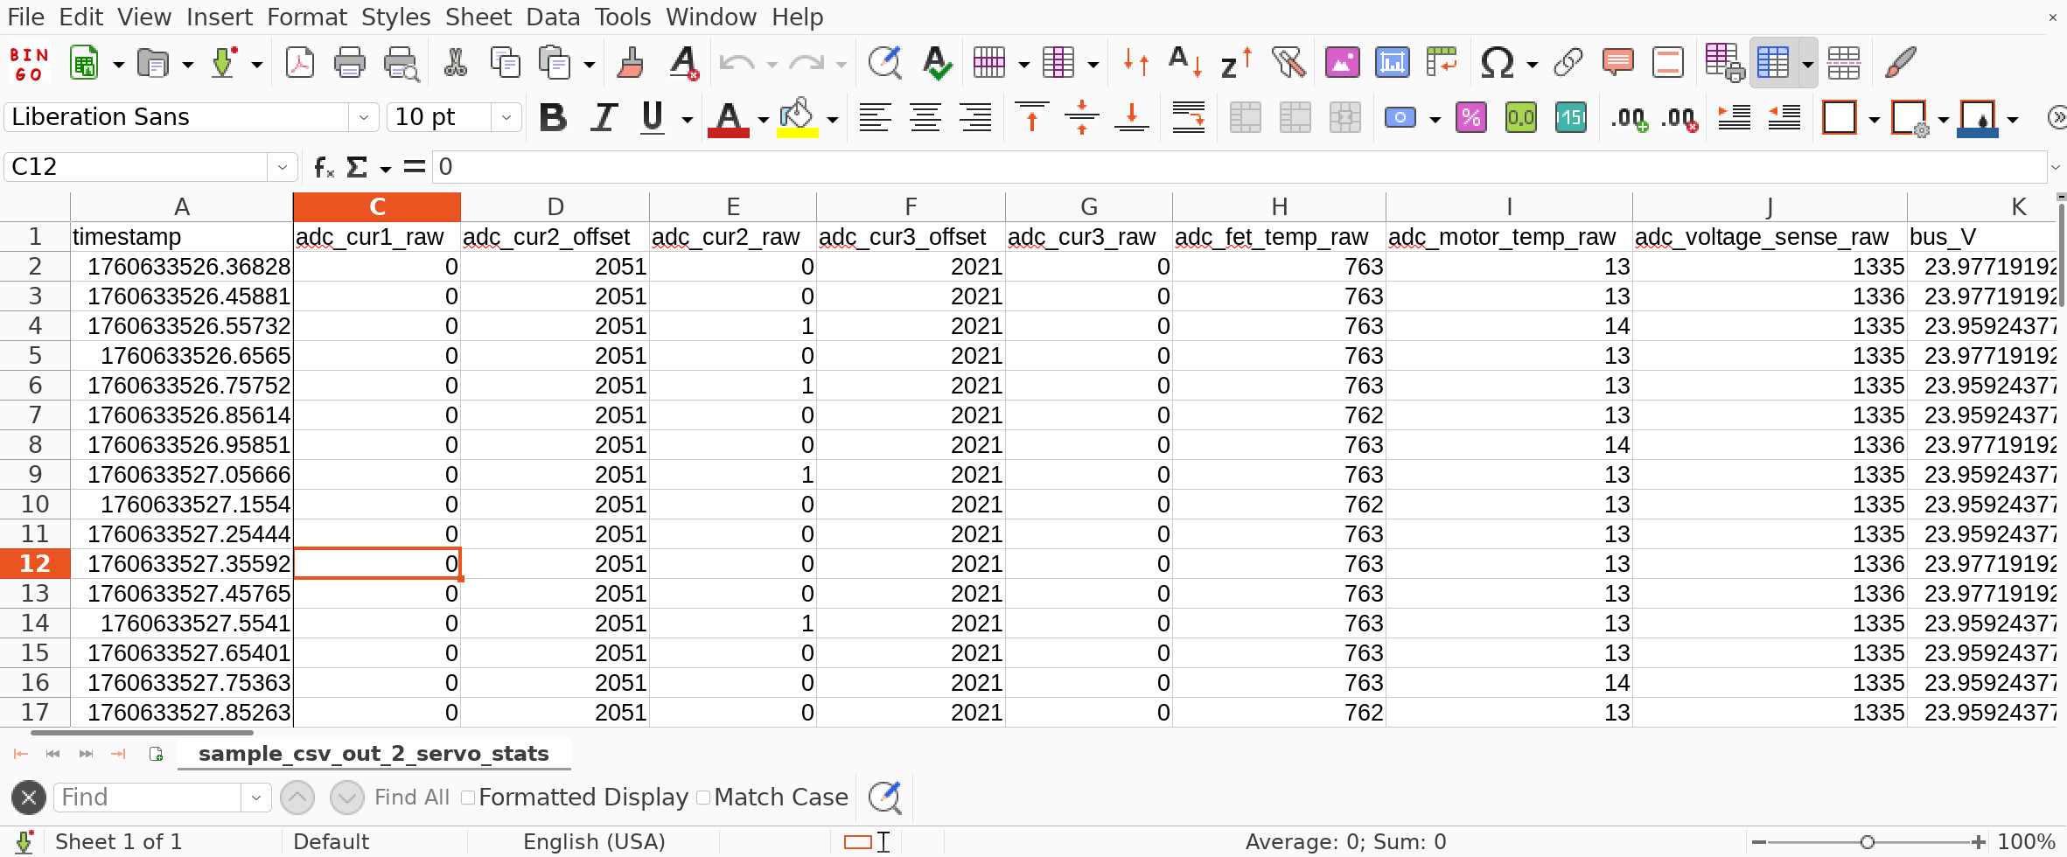Insert a special character with Omega icon
The image size is (2067, 857).
pos(1497,64)
